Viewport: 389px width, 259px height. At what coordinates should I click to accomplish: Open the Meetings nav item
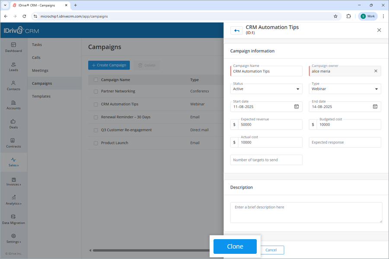click(40, 70)
